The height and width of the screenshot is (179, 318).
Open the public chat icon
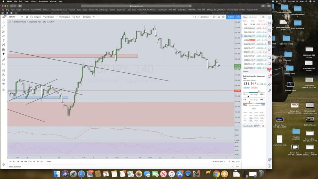click(x=269, y=57)
